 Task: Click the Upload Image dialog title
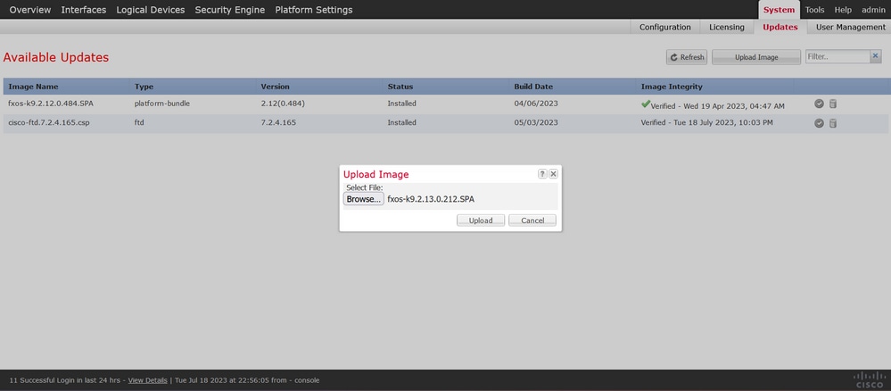(x=375, y=174)
